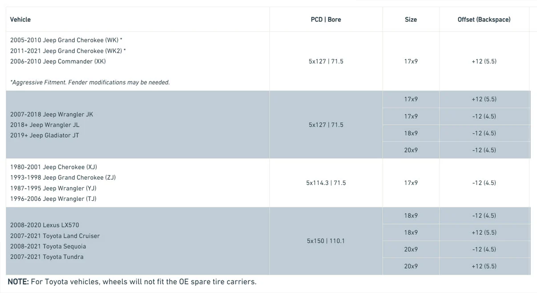Click the Offset (Backspace) column header

(x=484, y=20)
